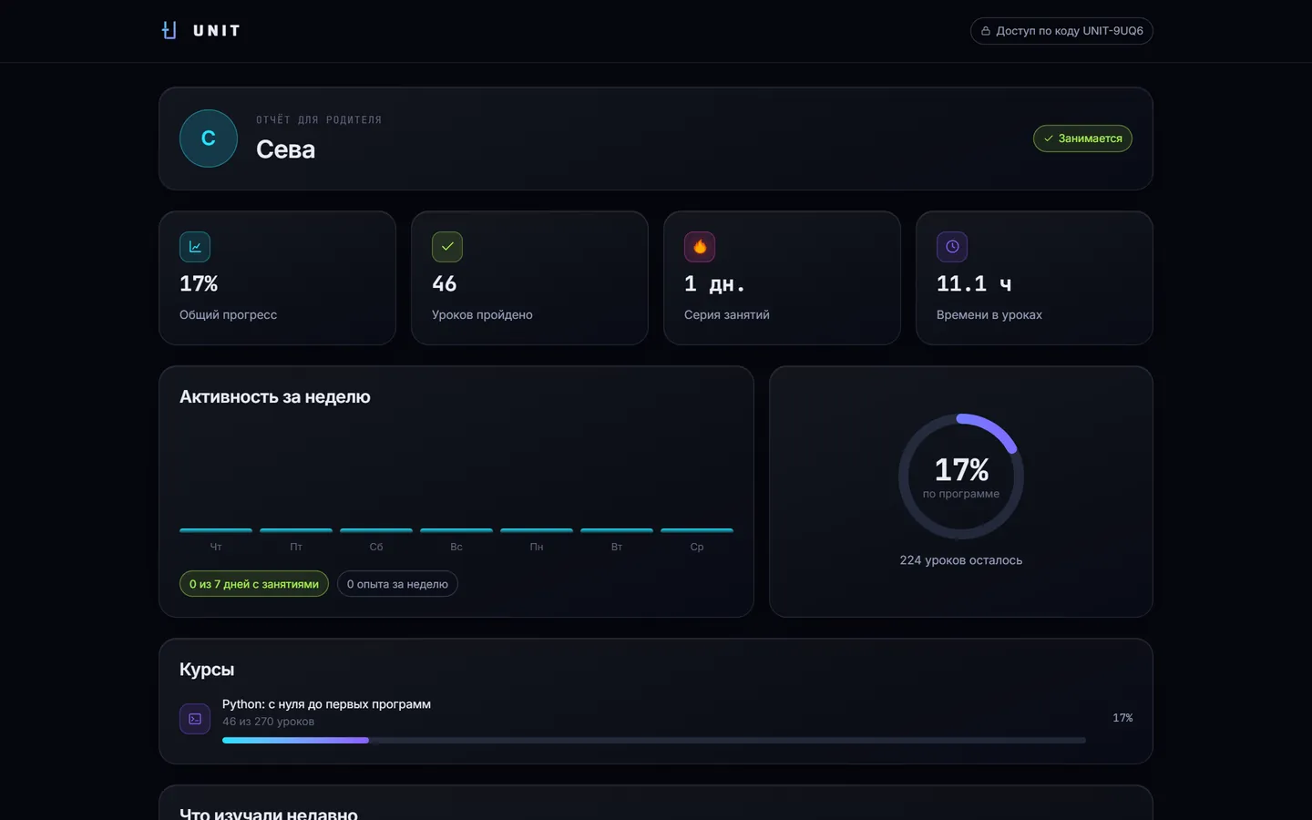Click the "Уроков пройдено" label
This screenshot has height=820, width=1312.
(482, 315)
